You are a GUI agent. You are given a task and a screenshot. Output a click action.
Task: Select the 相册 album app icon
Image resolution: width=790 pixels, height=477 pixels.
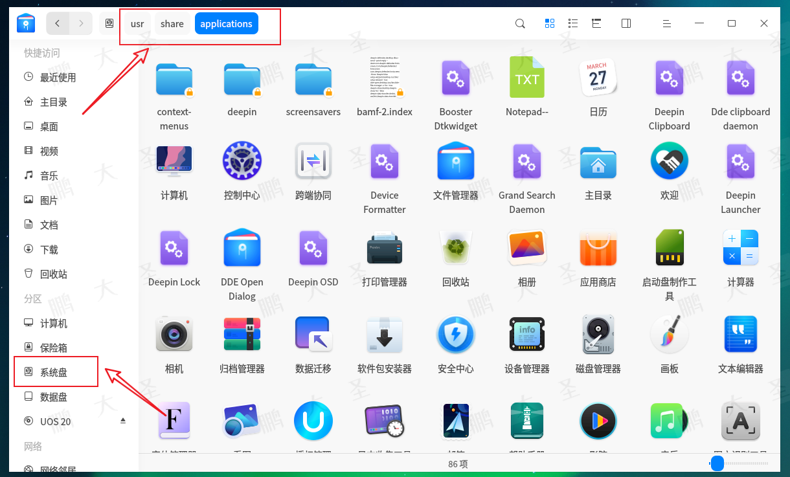coord(527,249)
